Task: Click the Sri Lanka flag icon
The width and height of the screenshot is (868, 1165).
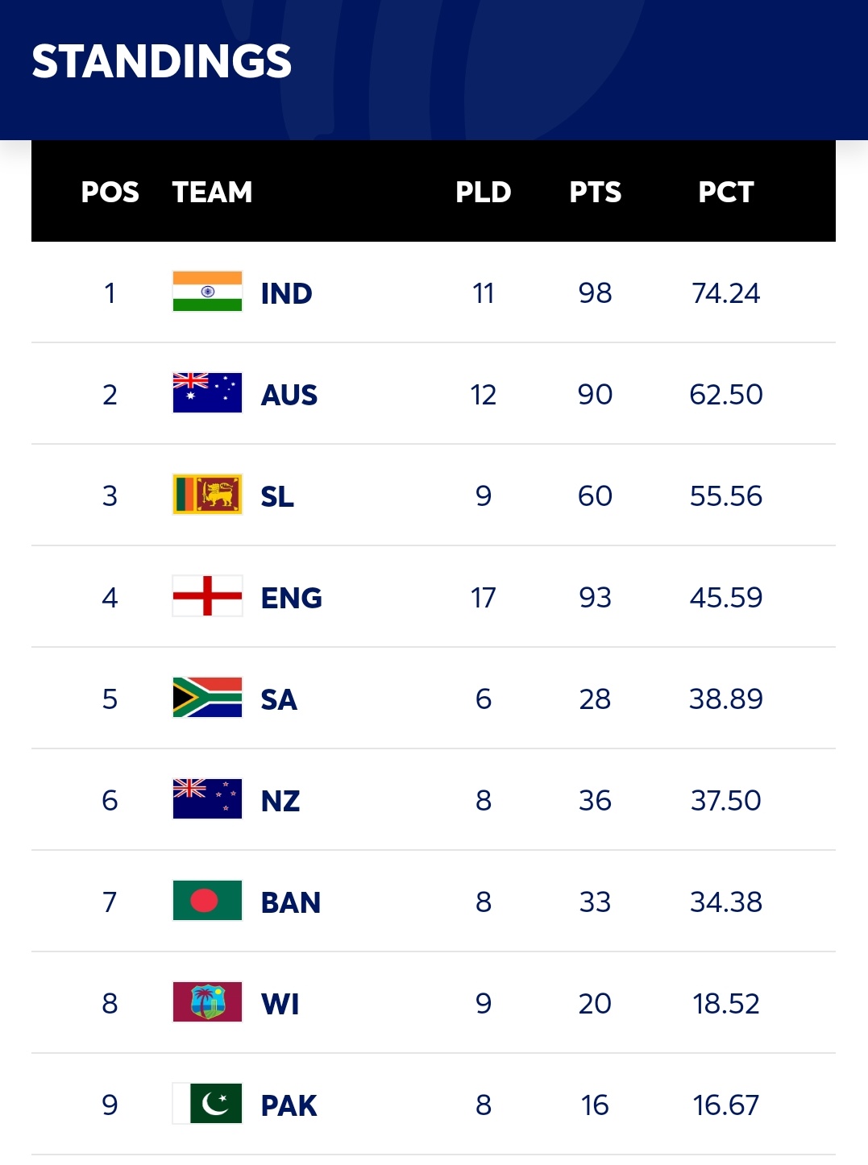Action: point(207,495)
